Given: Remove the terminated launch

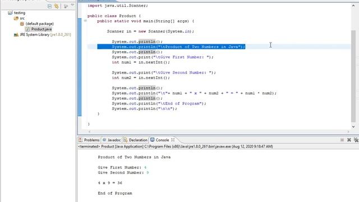Looking at the screenshot, I should tap(349, 140).
